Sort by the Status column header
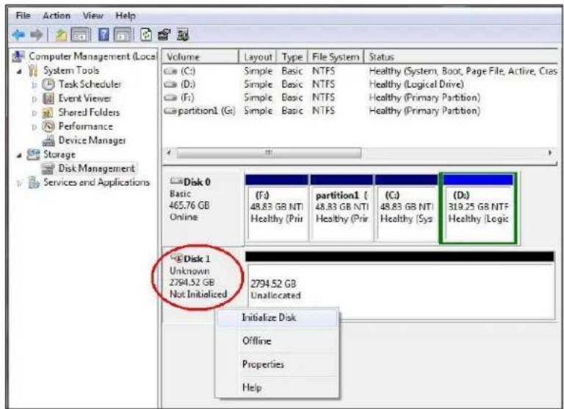The width and height of the screenshot is (564, 409). click(460, 57)
